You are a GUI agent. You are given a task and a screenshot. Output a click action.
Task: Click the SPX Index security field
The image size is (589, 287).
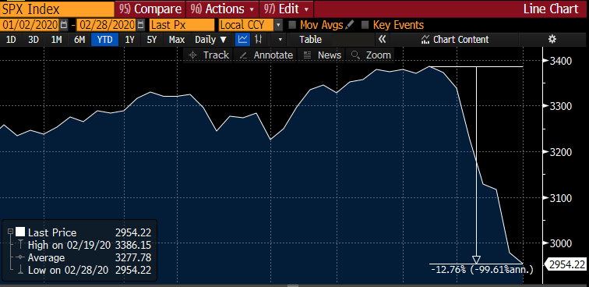click(57, 9)
